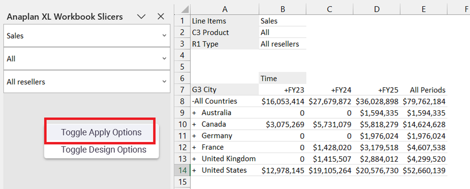The height and width of the screenshot is (189, 470).
Task: Open the Sales slicer dropdown
Action: click(x=164, y=36)
